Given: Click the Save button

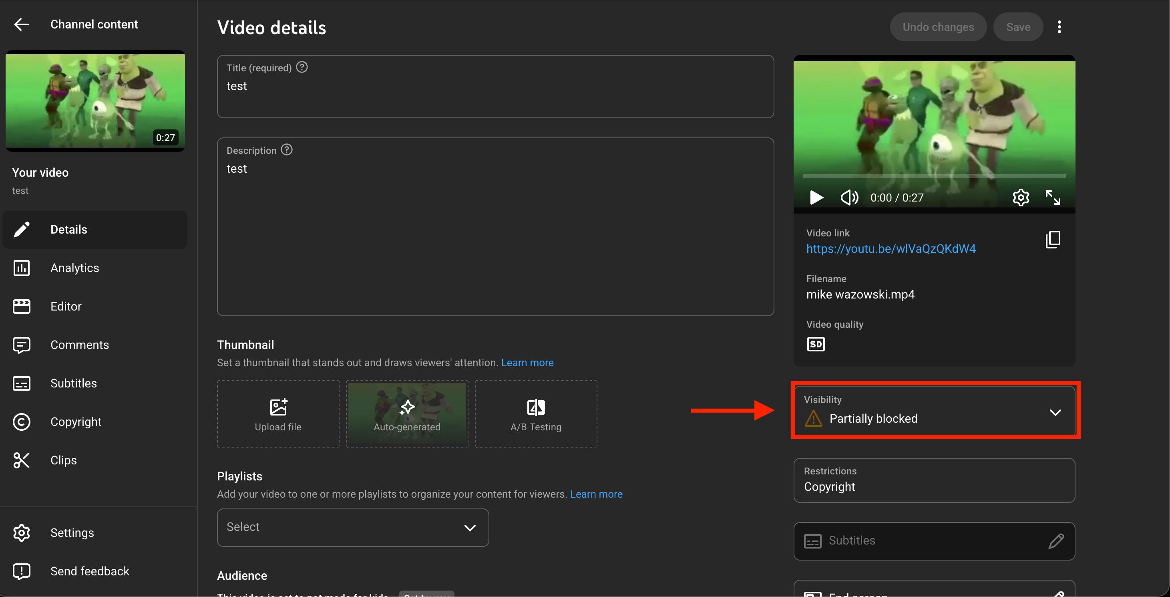Looking at the screenshot, I should pos(1017,27).
